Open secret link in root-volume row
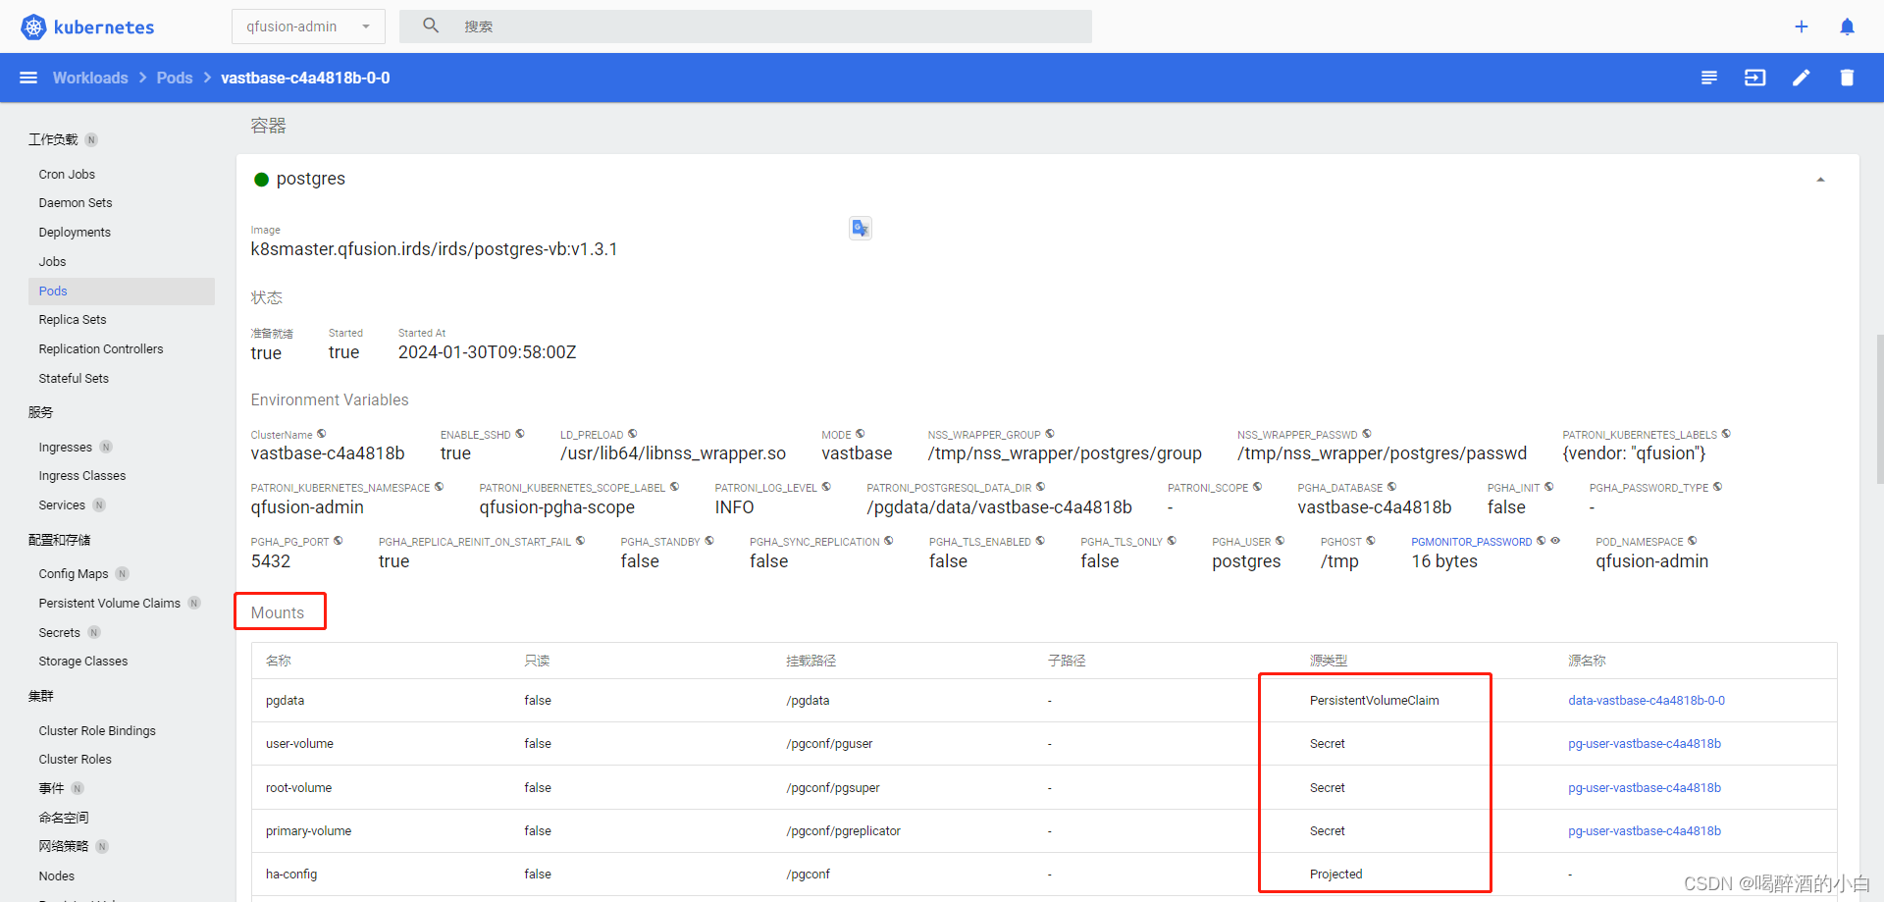Screen dimensions: 1884x902 [x=1645, y=788]
